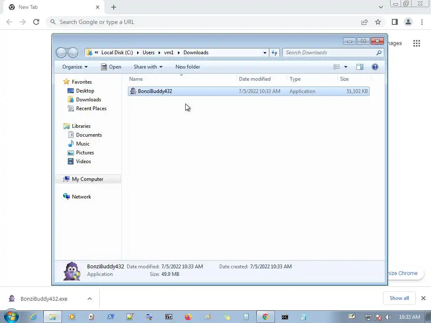Open the Videos library
431x323 pixels.
pyautogui.click(x=83, y=161)
